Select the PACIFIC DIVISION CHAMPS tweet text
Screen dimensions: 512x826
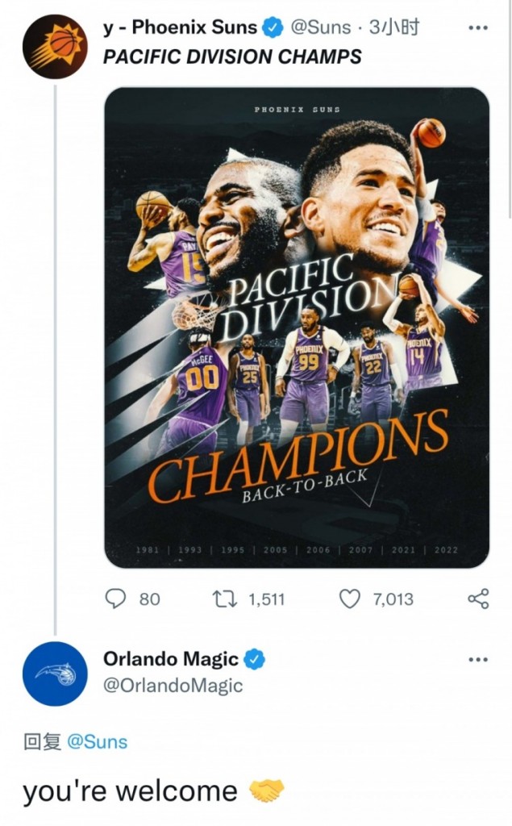pyautogui.click(x=232, y=57)
